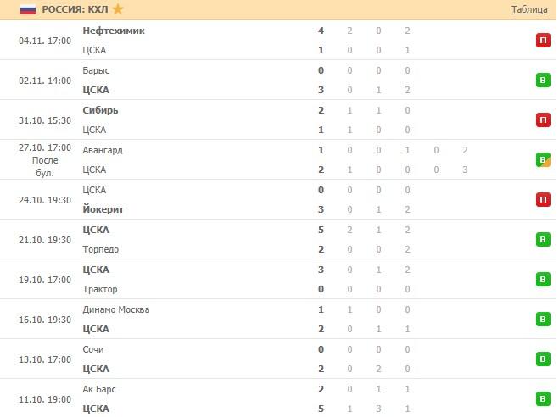559x417 pixels.
Task: Open the РОССИЯ: КХЛ league header
Action: tap(74, 9)
